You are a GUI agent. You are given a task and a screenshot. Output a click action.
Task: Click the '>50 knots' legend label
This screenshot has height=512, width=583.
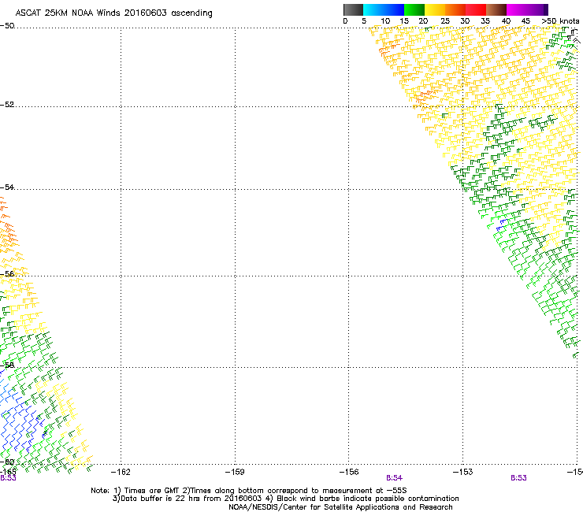click(560, 21)
